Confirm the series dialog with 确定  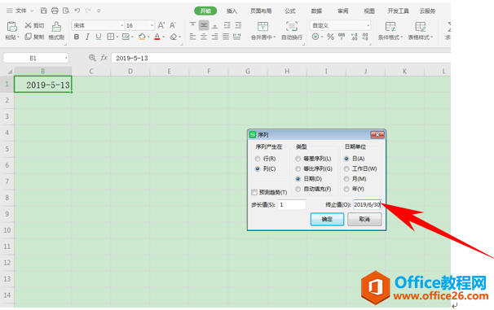pyautogui.click(x=327, y=219)
